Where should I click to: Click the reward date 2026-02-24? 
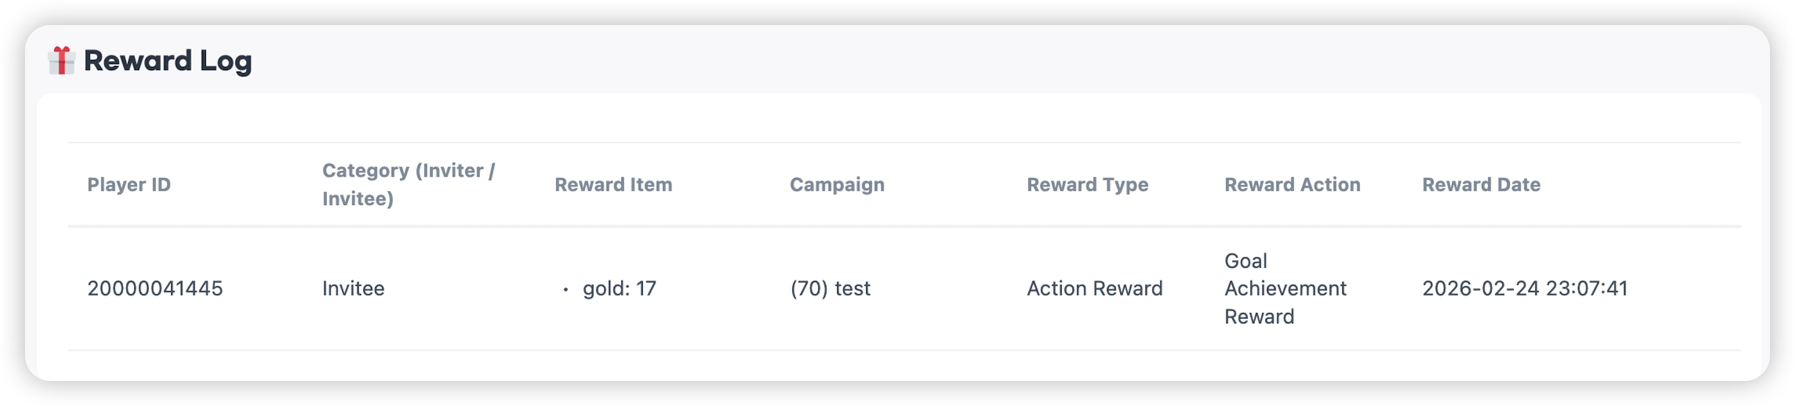pyautogui.click(x=1480, y=289)
